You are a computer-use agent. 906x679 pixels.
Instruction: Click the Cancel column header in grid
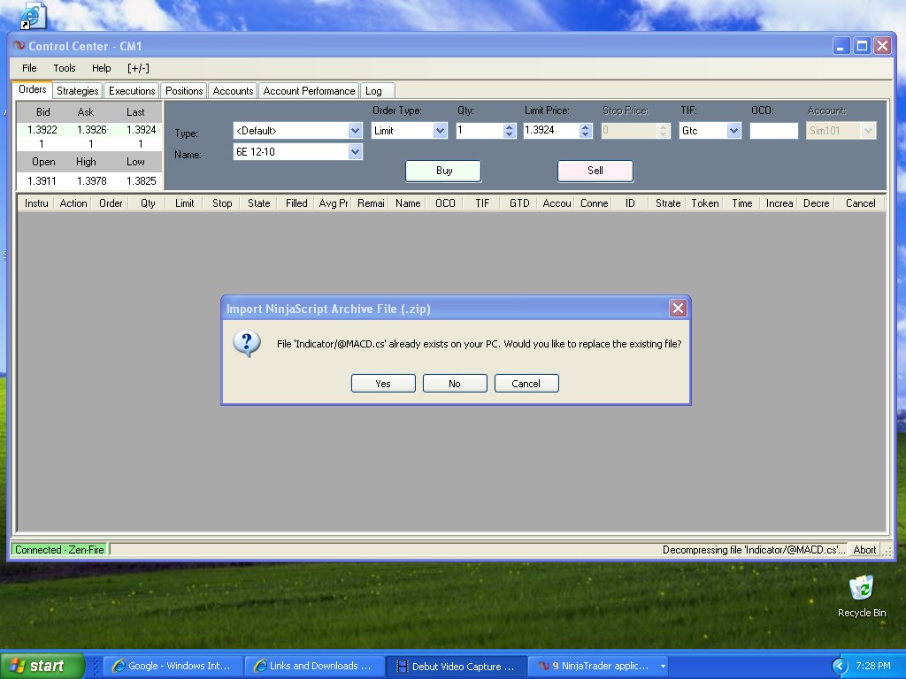(860, 203)
